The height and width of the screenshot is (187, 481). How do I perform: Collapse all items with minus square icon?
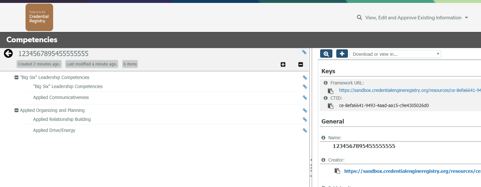coord(300,64)
